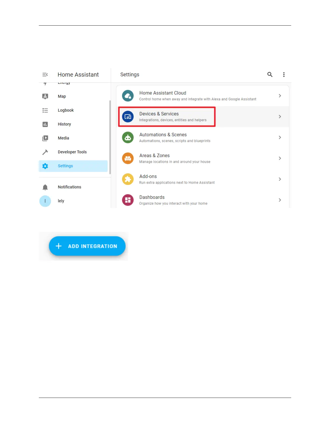Click the Devices & Services icon

coord(128,117)
